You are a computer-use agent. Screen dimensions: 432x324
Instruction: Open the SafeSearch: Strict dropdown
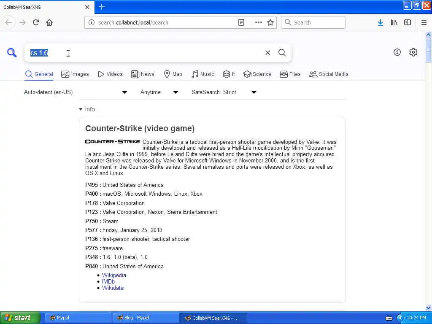(224, 92)
